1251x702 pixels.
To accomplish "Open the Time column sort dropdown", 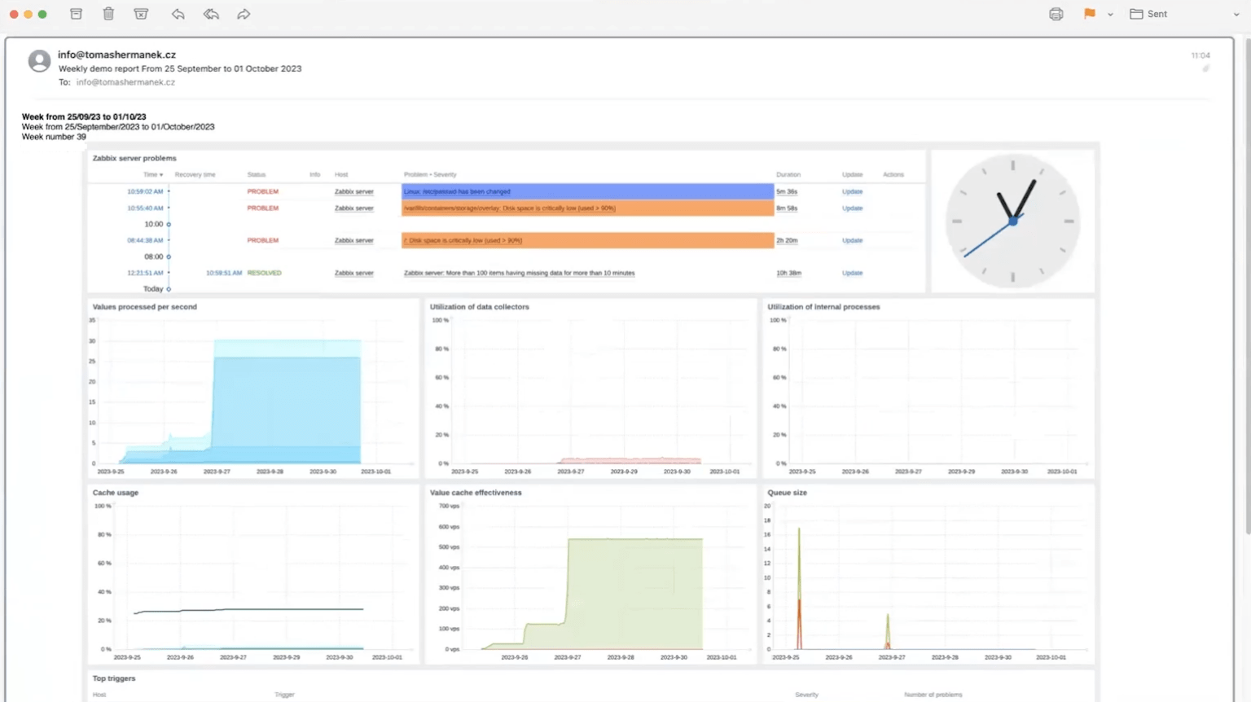I will click(160, 174).
